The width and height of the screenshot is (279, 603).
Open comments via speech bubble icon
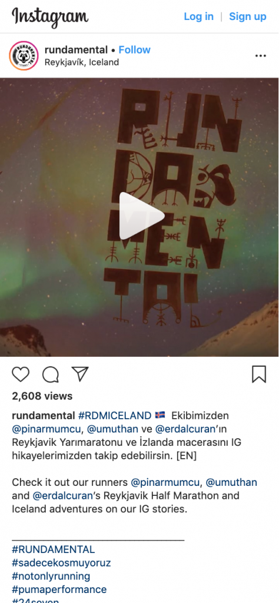[x=51, y=374]
